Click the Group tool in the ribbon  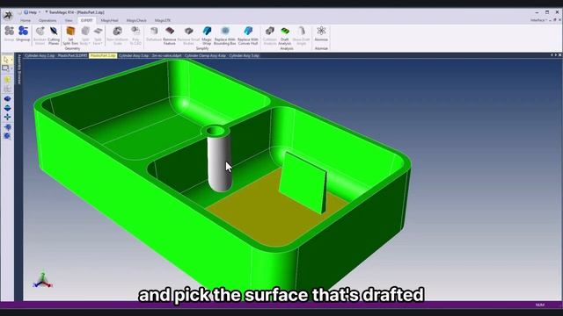(x=9, y=34)
